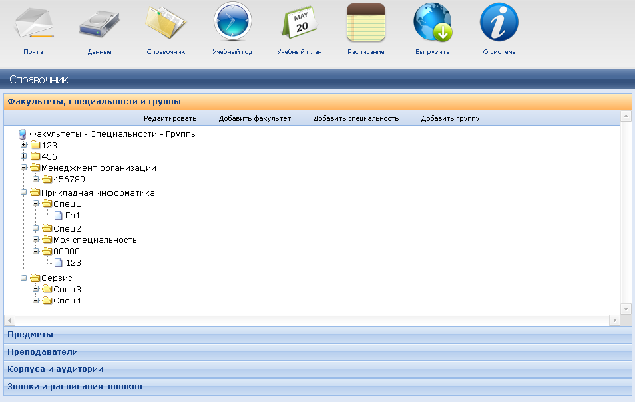Open the Учебный год clock icon
The width and height of the screenshot is (635, 402).
point(232,22)
